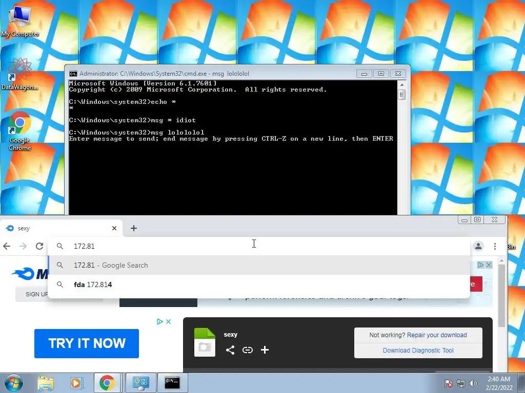This screenshot has width=525, height=393.
Task: Maximize the cmd.exe window
Action: [381, 74]
